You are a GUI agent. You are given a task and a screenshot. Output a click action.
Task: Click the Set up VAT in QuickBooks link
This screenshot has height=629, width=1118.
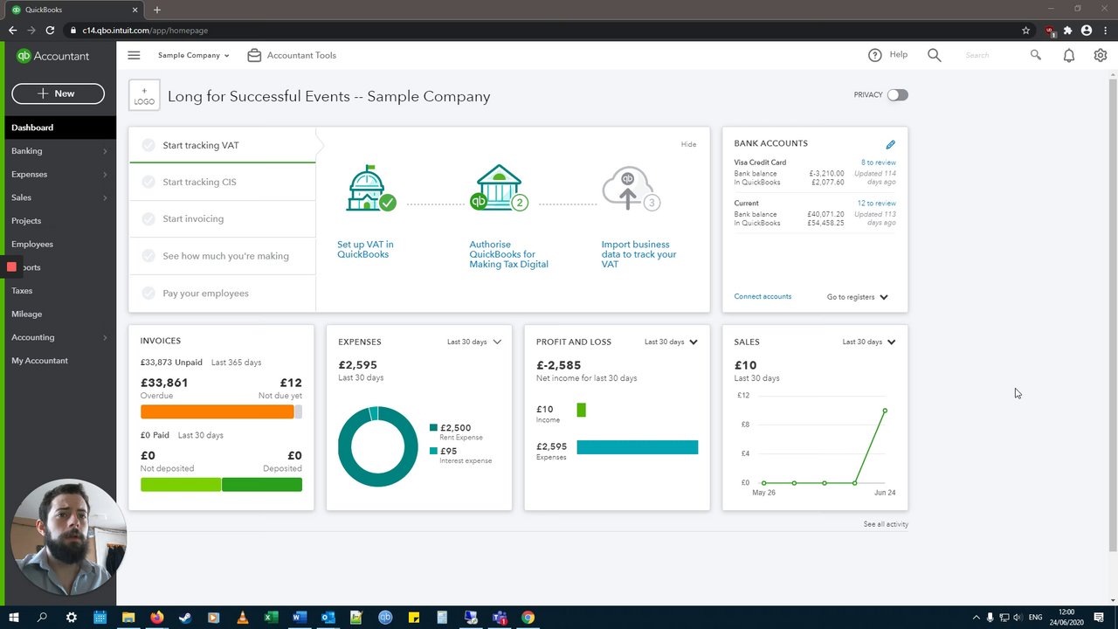click(x=365, y=250)
